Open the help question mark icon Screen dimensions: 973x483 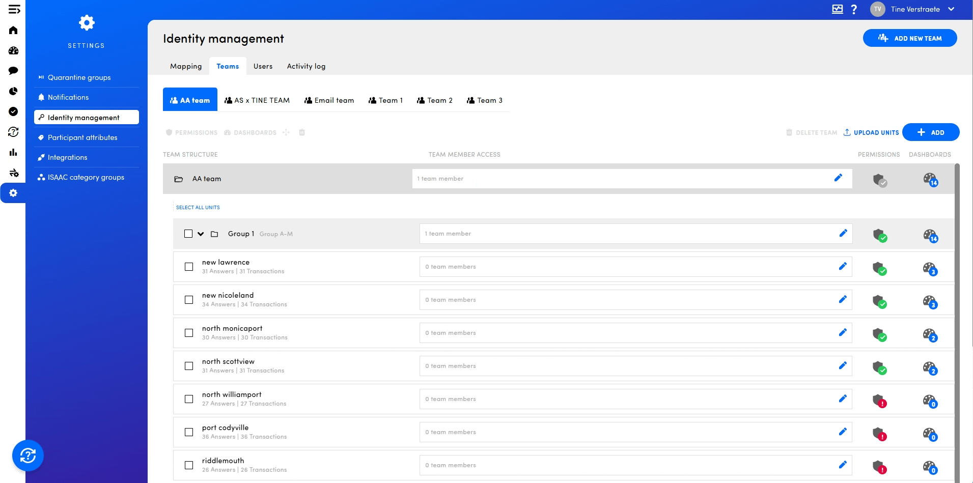[854, 9]
